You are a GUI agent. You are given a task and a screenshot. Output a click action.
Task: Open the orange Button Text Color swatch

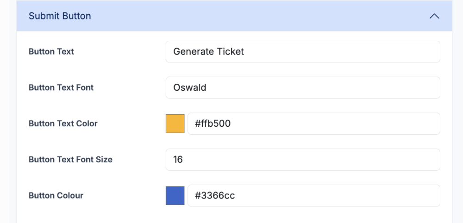click(175, 124)
